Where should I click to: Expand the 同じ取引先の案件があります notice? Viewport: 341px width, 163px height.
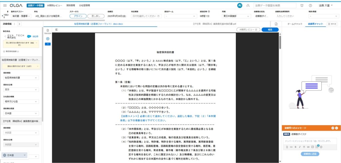click(21, 44)
